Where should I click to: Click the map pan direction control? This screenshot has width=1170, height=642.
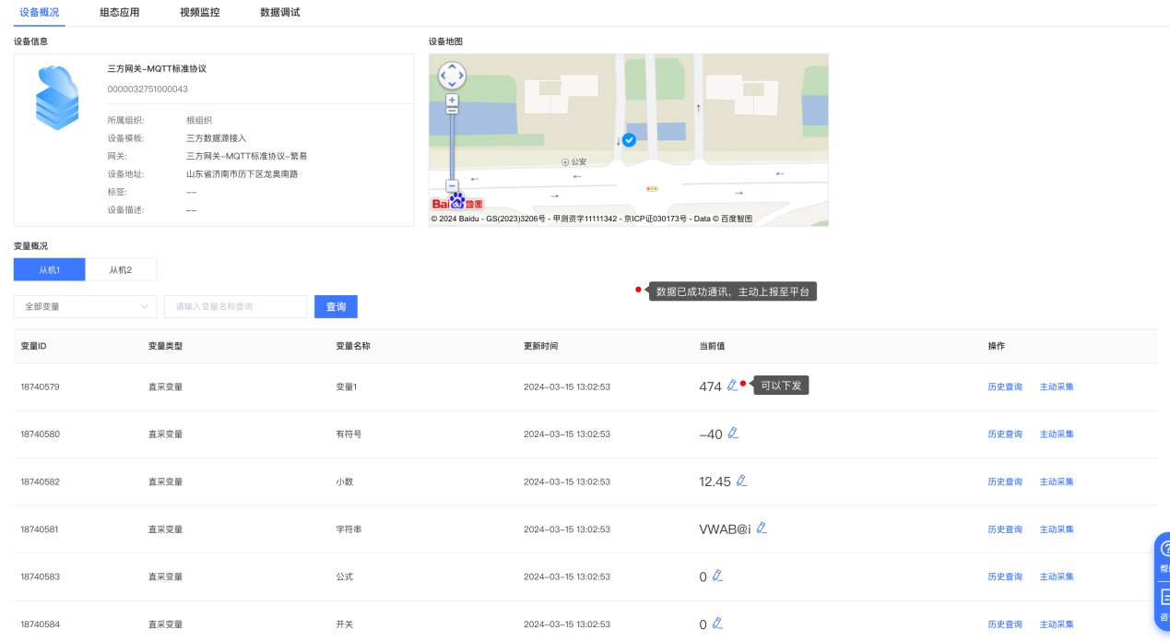(452, 76)
